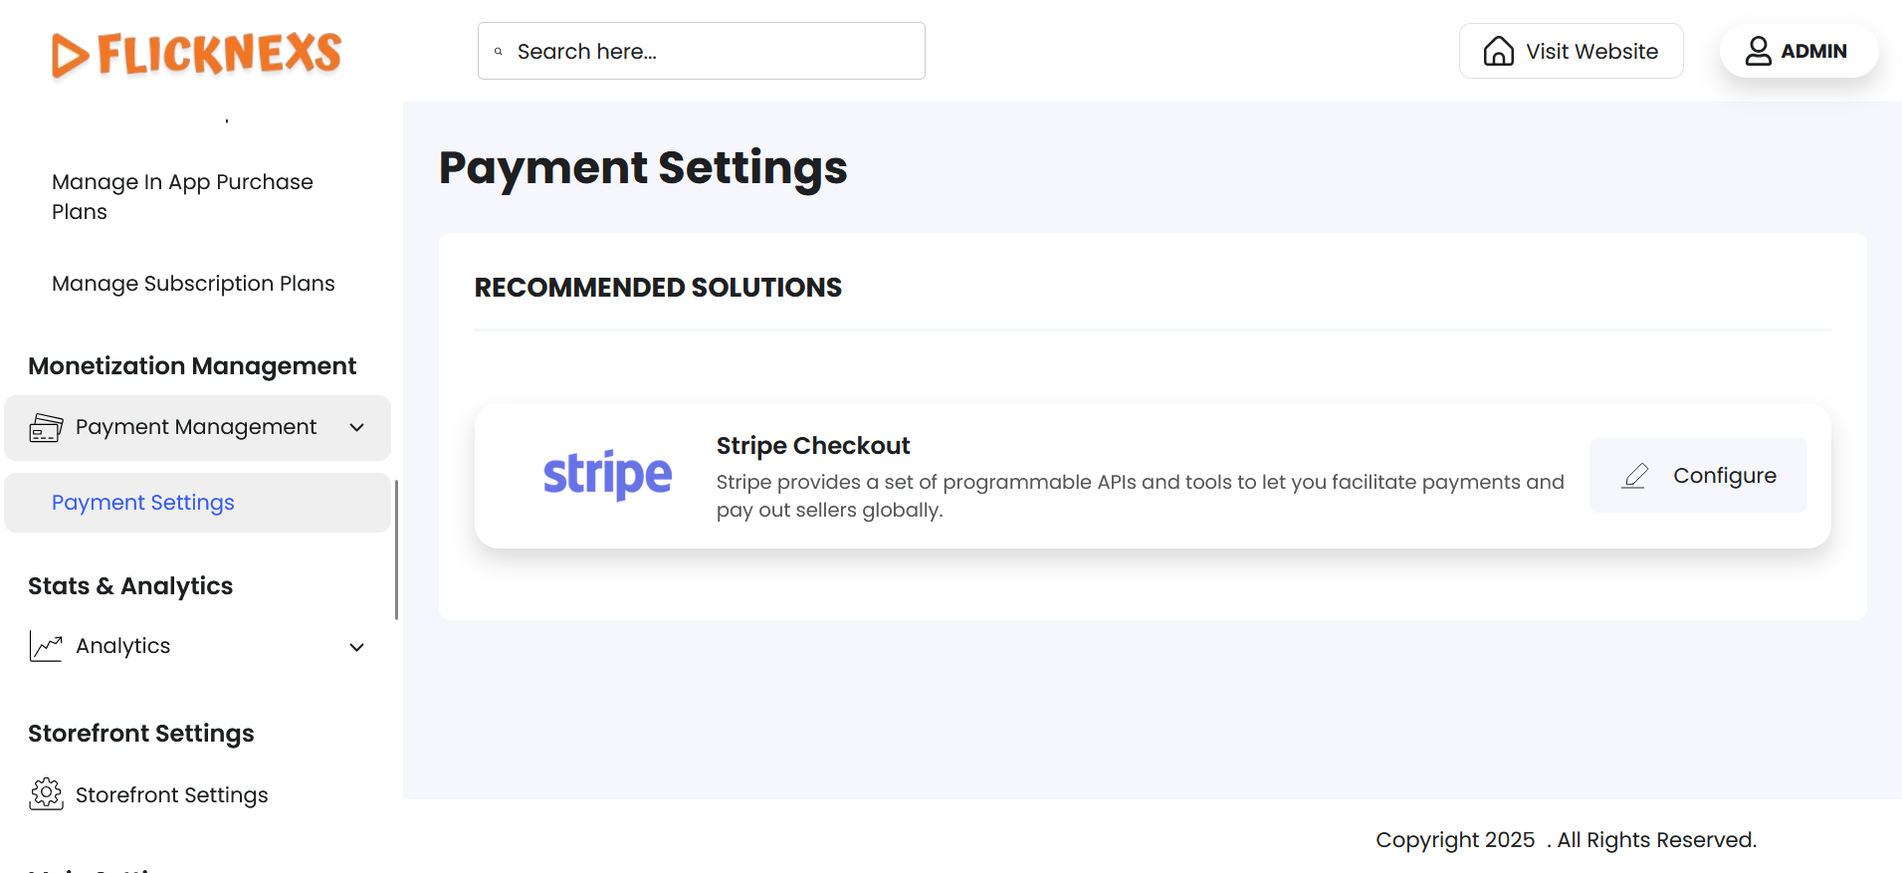Click the Payment Management card icon

(x=46, y=428)
